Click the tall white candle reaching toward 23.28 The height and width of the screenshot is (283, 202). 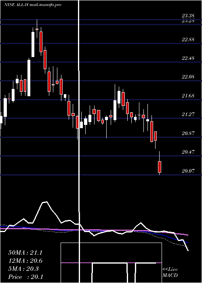pos(33,44)
